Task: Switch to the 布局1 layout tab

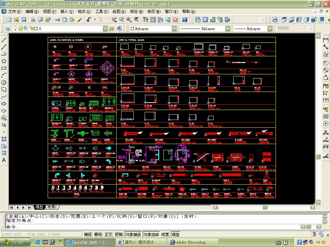Action: point(52,207)
